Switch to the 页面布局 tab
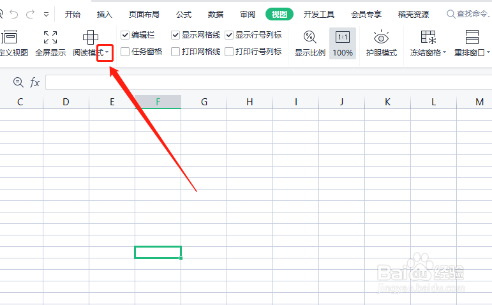 (x=144, y=15)
